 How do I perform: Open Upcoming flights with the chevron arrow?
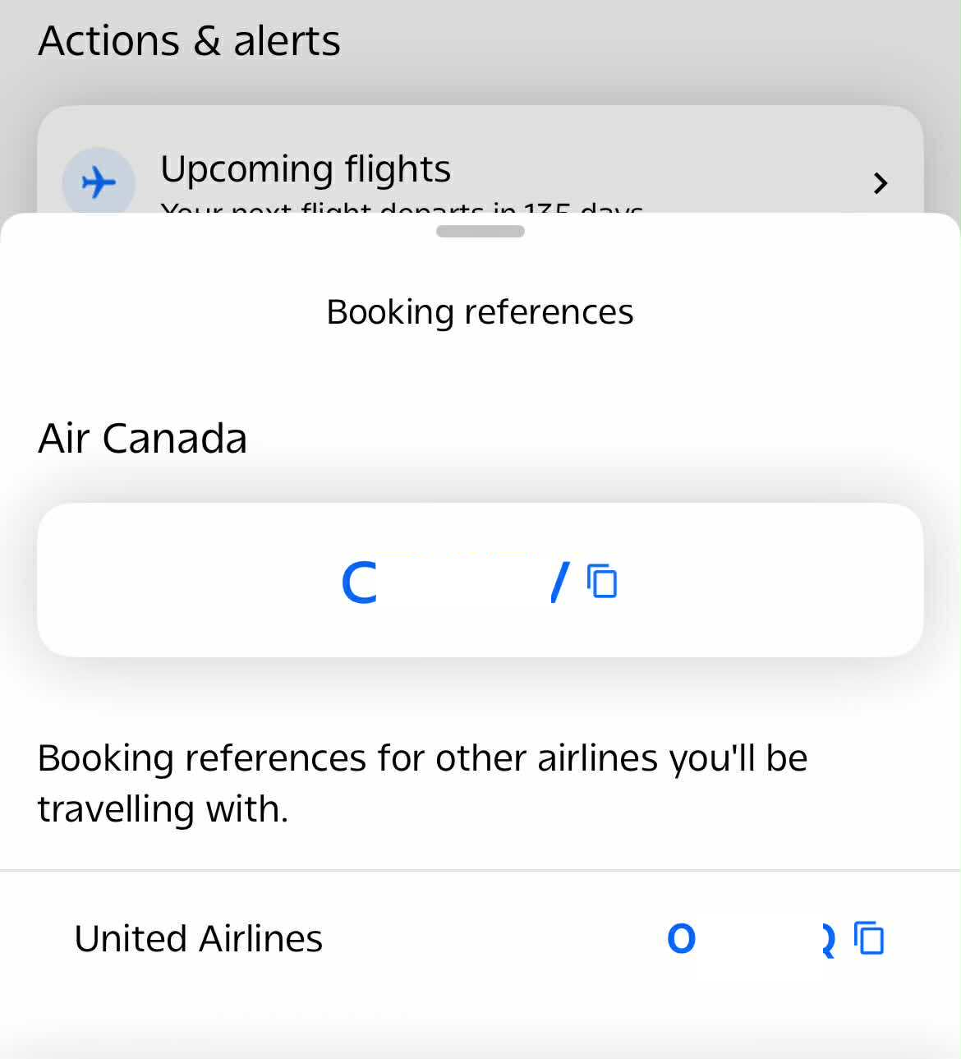pyautogui.click(x=881, y=182)
